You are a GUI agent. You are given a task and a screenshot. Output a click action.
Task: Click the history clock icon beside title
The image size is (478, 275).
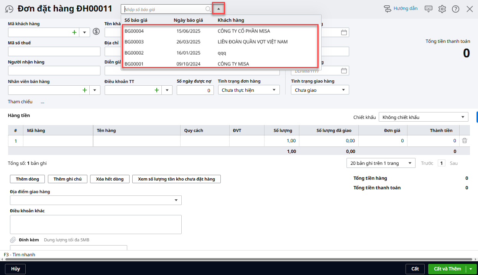(x=9, y=9)
